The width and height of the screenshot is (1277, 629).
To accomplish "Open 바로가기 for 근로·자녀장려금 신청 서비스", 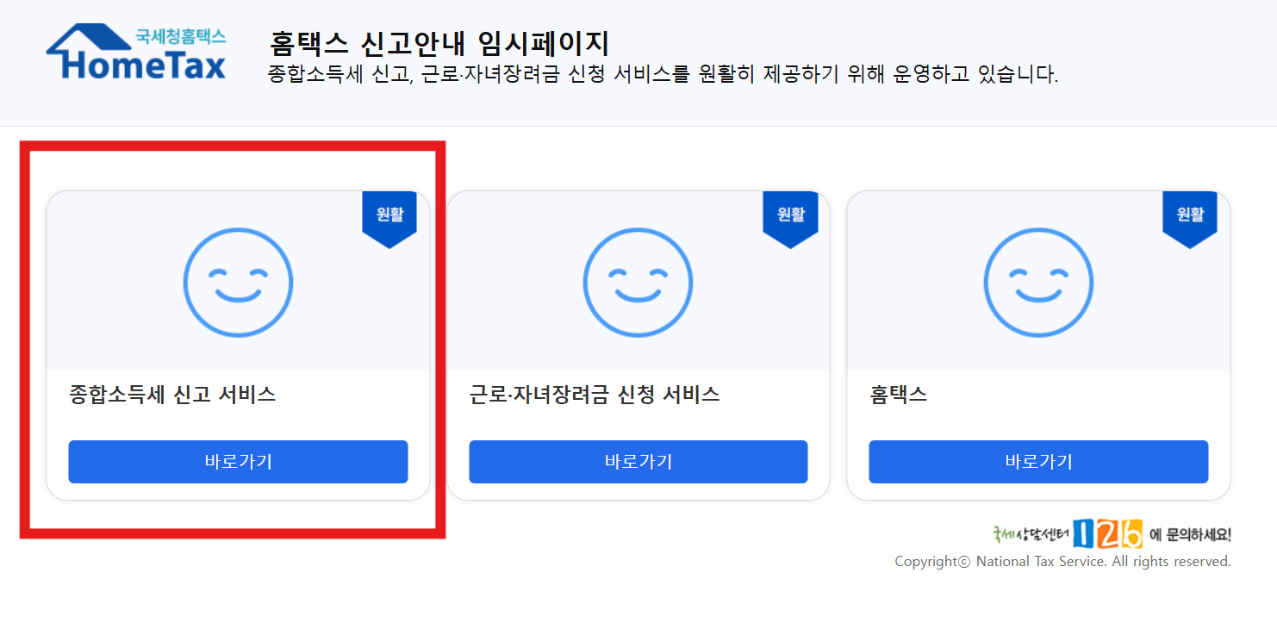I will [x=638, y=462].
